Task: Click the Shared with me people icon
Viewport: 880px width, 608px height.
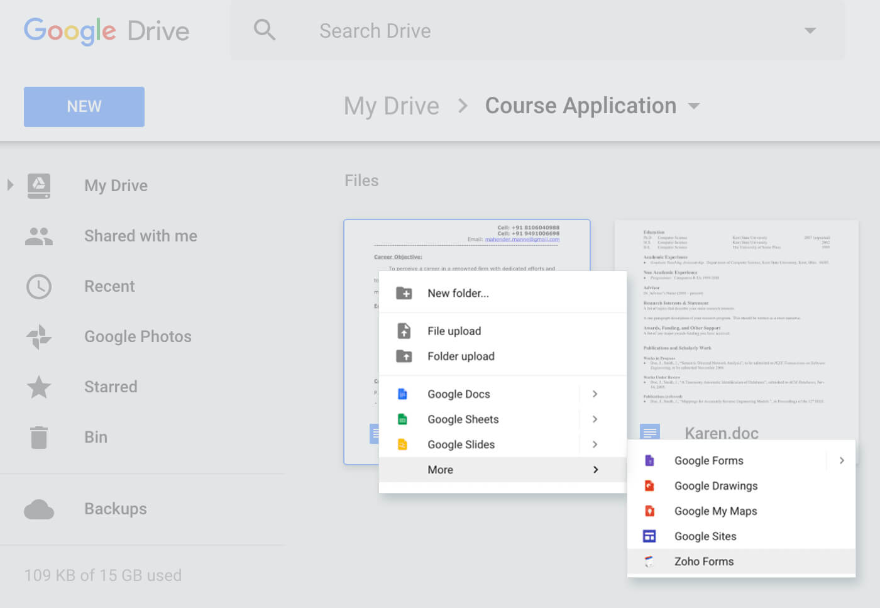Action: [39, 236]
